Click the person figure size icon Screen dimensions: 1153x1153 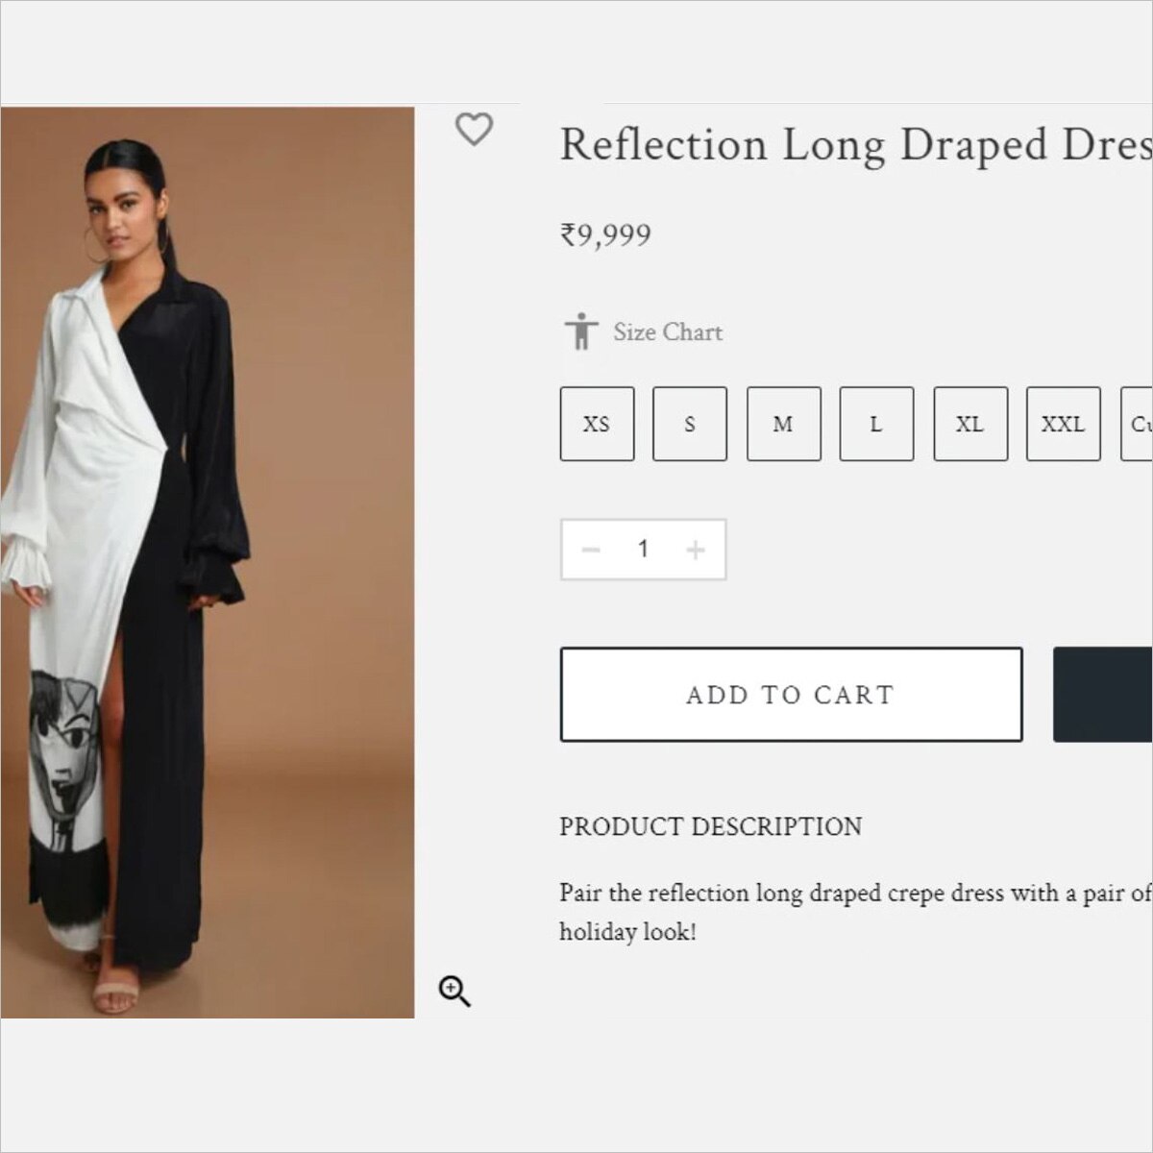coord(581,331)
